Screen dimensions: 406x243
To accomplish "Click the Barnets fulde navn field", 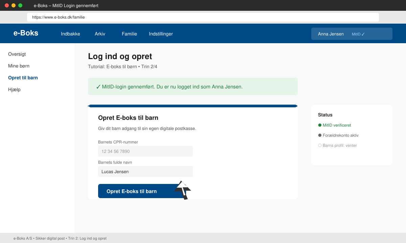I will pos(145,171).
